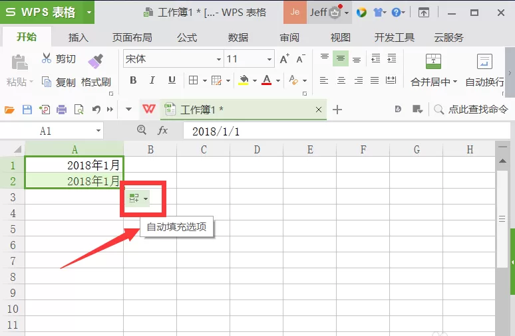Increase indent in the cell
515x336 pixels.
pos(391,58)
